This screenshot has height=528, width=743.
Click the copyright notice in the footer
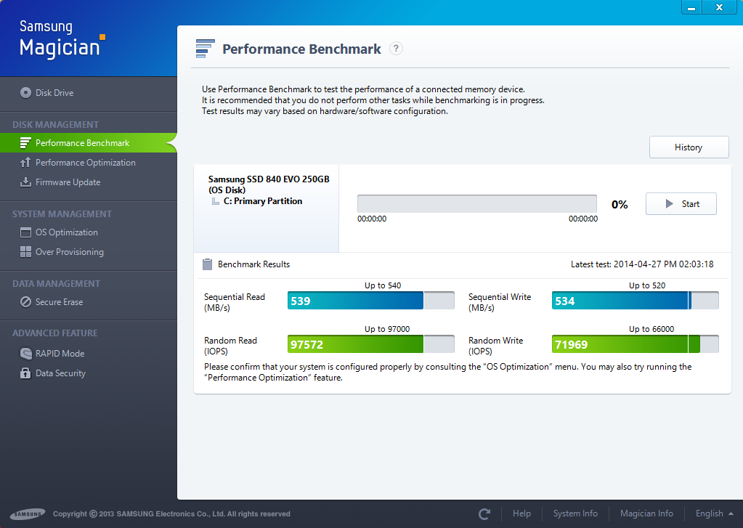click(171, 513)
